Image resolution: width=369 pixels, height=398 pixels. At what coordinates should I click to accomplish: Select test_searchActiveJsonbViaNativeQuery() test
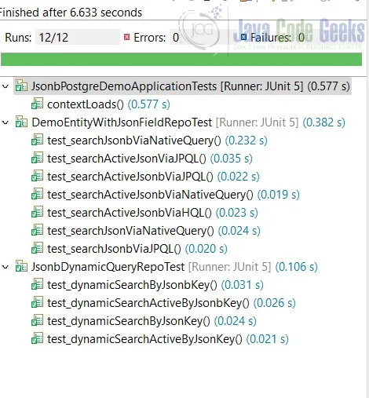[x=174, y=195]
